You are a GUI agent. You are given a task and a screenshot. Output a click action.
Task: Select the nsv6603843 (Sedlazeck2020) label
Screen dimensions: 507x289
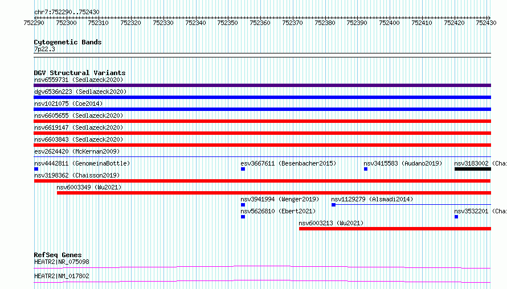pos(79,139)
